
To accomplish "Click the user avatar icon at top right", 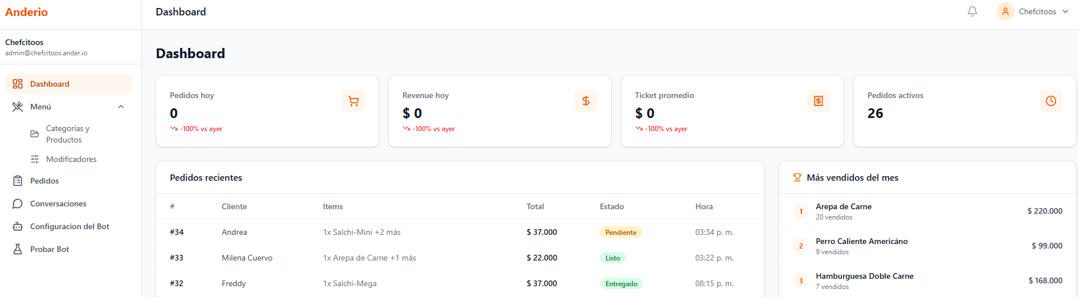I will 1005,11.
